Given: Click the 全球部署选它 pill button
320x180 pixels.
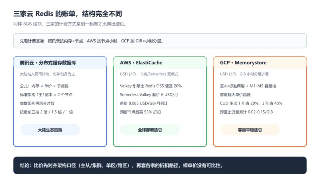Looking at the screenshot, I should coord(150,130).
